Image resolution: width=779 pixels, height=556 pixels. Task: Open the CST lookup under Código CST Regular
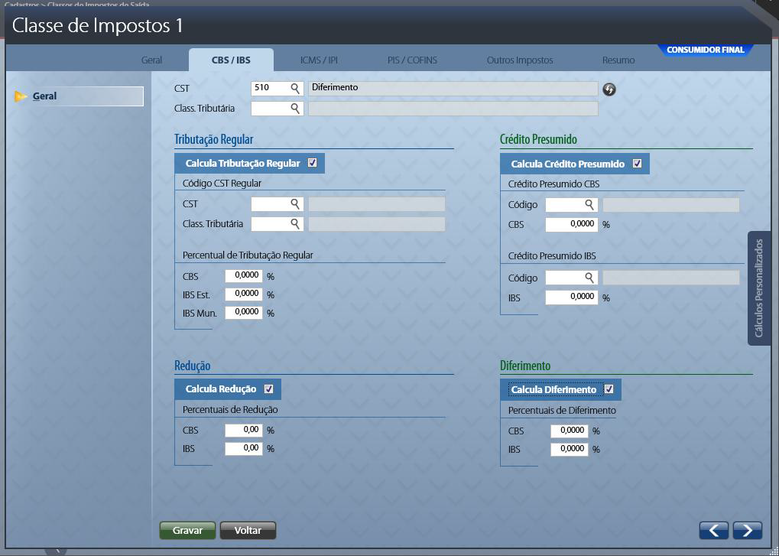point(295,204)
